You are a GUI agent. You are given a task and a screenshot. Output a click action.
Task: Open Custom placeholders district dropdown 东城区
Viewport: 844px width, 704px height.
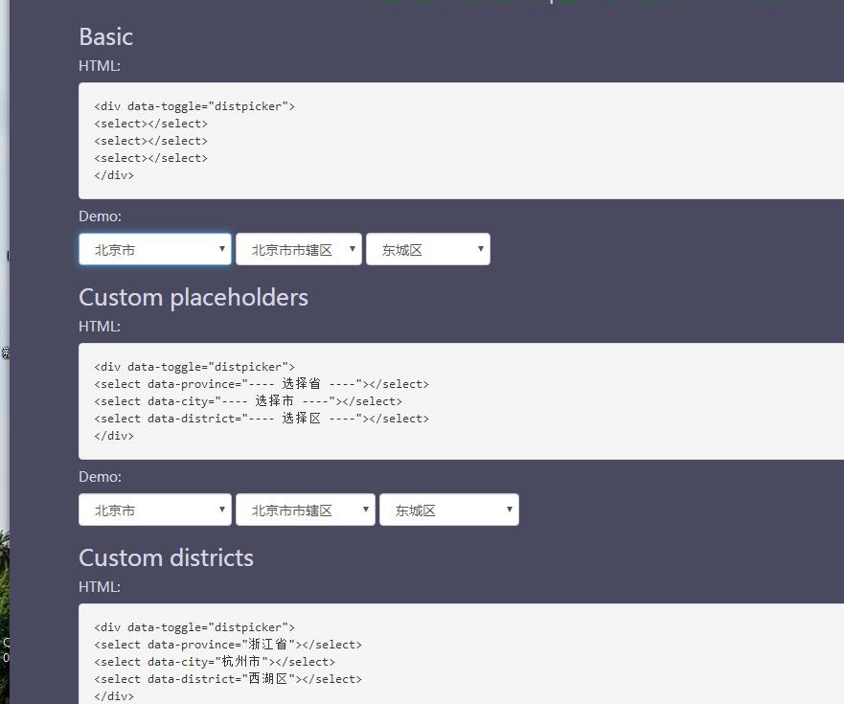(448, 511)
